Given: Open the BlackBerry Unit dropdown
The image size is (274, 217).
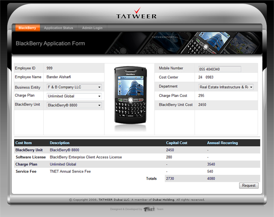Looking at the screenshot, I should pos(74,105).
